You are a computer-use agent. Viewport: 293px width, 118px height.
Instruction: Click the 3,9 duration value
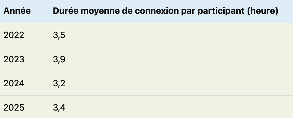coord(59,59)
